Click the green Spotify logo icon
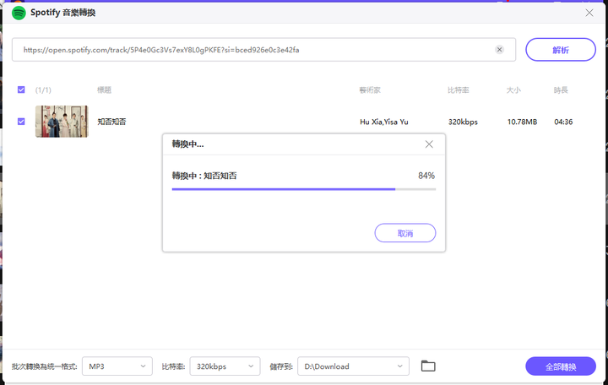Screen dimensions: 608x385 (19, 13)
